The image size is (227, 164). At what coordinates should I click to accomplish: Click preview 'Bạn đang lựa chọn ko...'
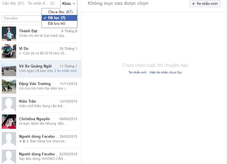(49, 141)
